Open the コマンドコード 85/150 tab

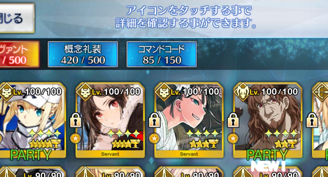pyautogui.click(x=162, y=54)
